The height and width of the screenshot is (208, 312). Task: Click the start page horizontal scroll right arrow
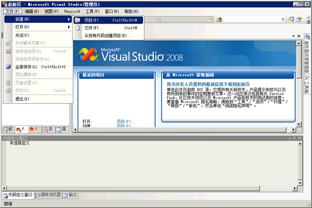point(293,129)
